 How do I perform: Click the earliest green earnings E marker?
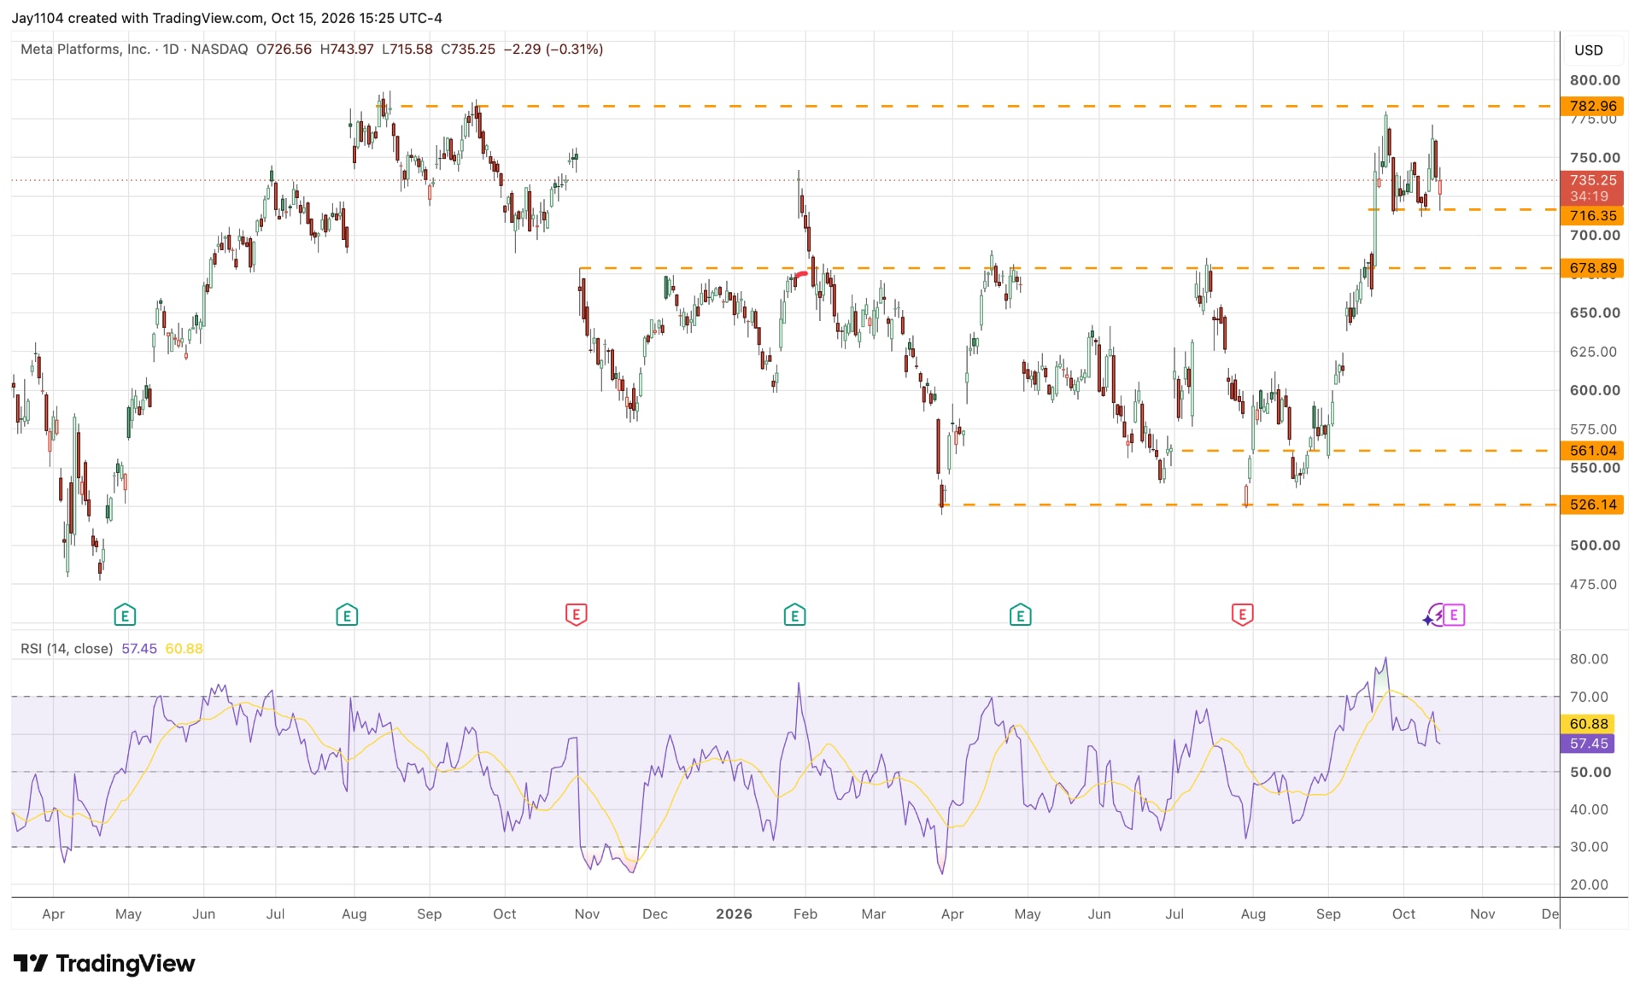tap(125, 615)
